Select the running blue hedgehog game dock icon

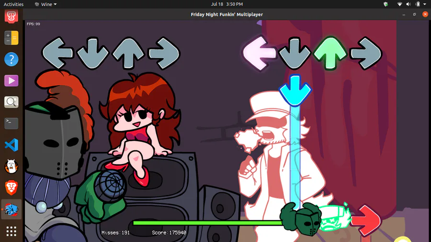(11, 209)
